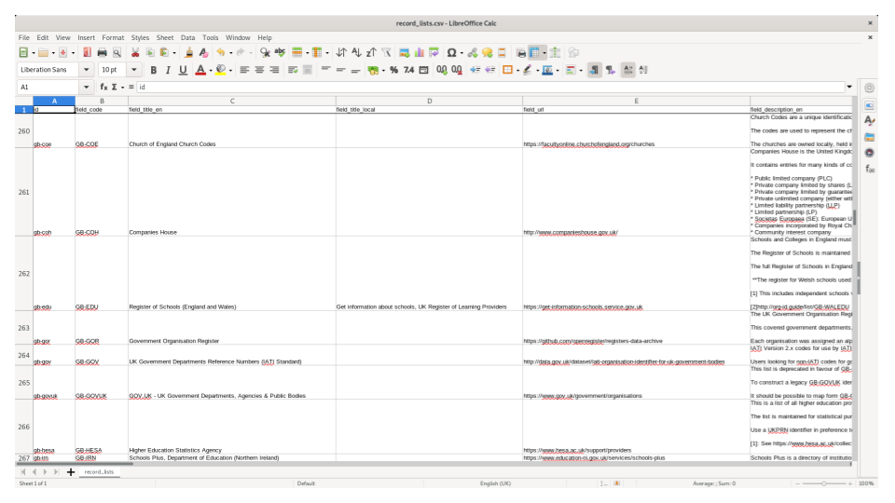Open the Data menu
This screenshot has width=895, height=503.
tap(187, 37)
